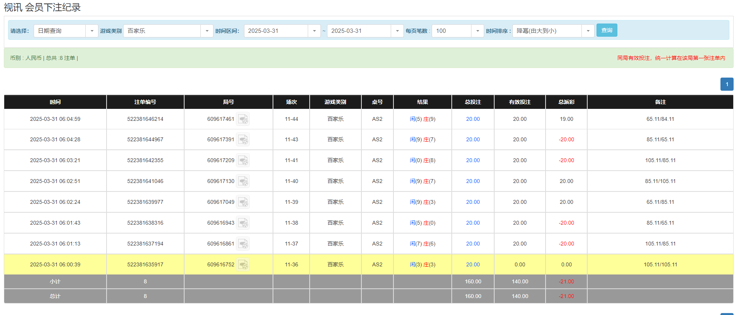This screenshot has width=739, height=315.
Task: Click the 总派彩 column header
Action: [566, 102]
